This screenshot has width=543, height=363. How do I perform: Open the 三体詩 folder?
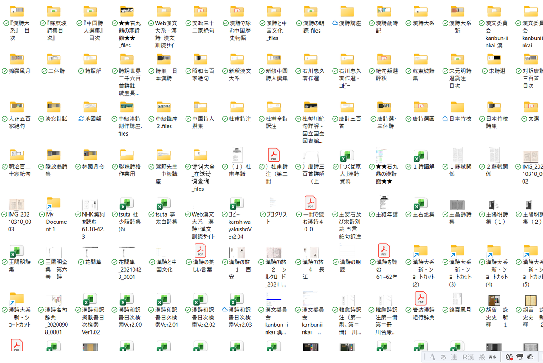click(x=53, y=59)
